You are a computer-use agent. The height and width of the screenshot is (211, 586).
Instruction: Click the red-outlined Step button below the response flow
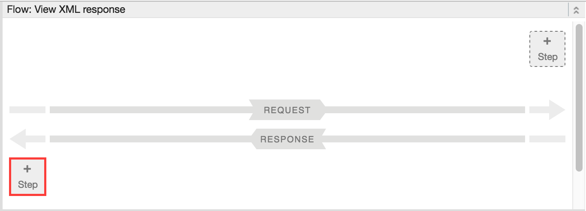27,177
